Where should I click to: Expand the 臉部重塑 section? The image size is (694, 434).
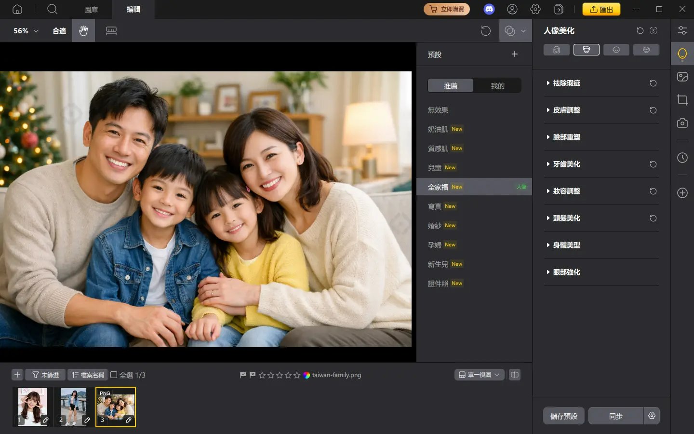[566, 137]
